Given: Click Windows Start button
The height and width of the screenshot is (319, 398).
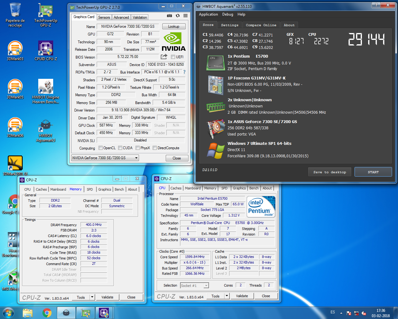Looking at the screenshot, I should [x=8, y=313].
